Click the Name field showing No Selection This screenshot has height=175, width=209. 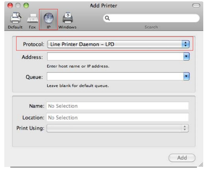(x=118, y=106)
